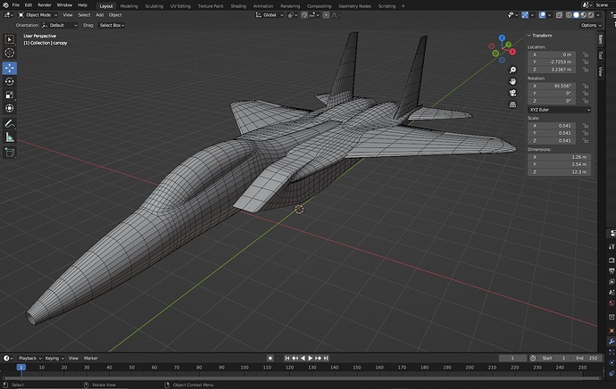Image resolution: width=616 pixels, height=389 pixels.
Task: Toggle the Scale Z lock
Action: coord(586,141)
